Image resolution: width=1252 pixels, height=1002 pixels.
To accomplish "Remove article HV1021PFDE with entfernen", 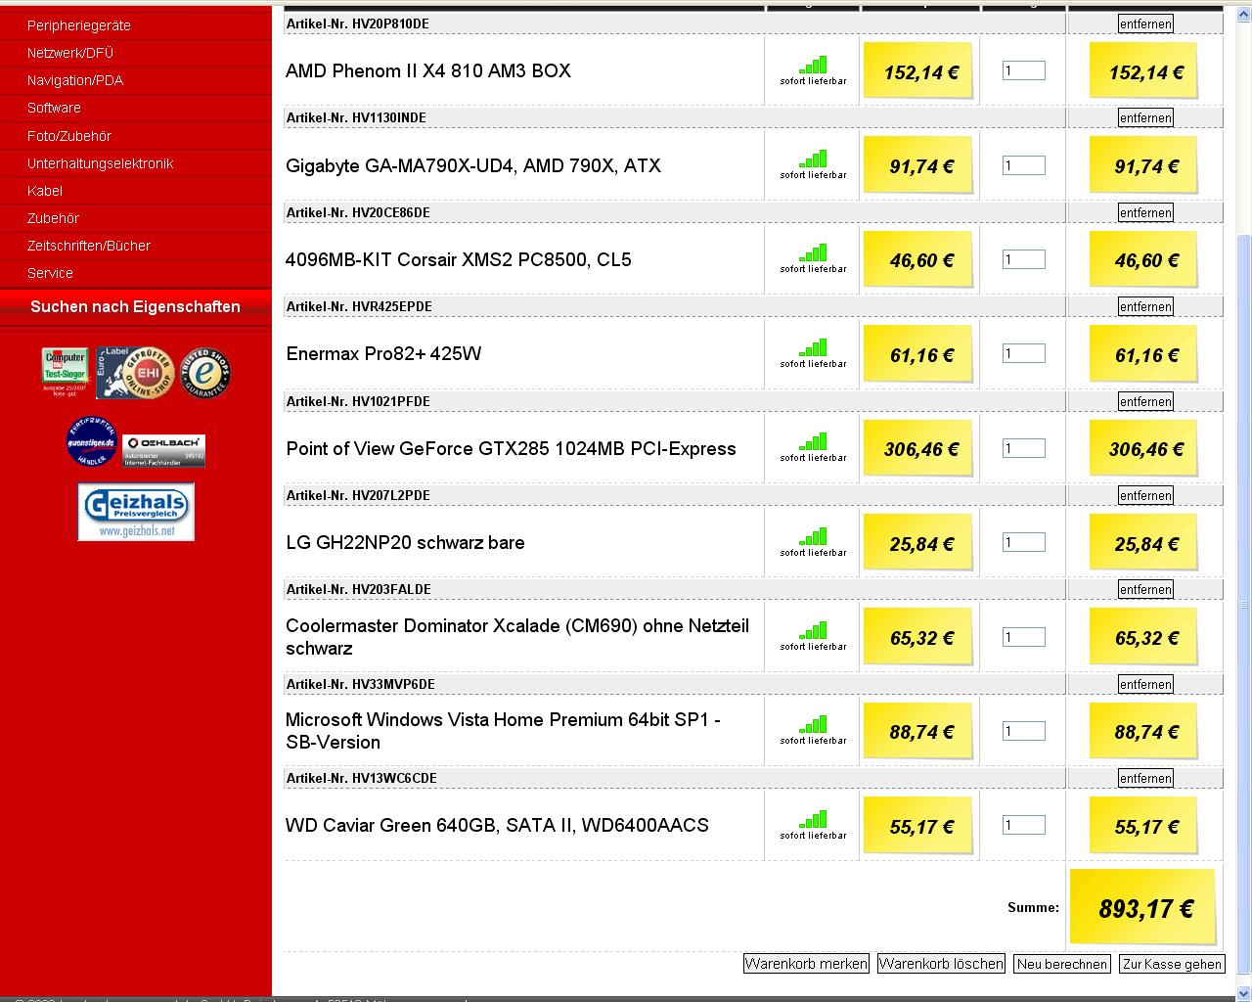I will [1145, 401].
